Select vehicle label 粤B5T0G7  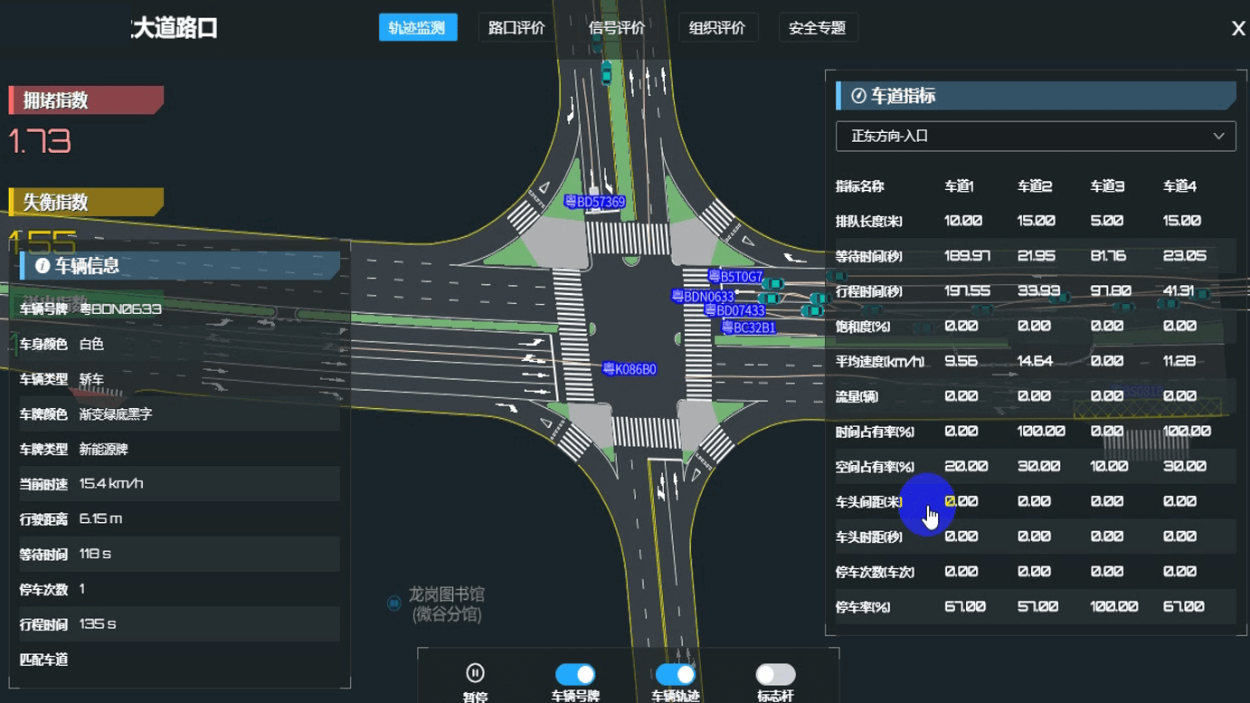pos(735,277)
